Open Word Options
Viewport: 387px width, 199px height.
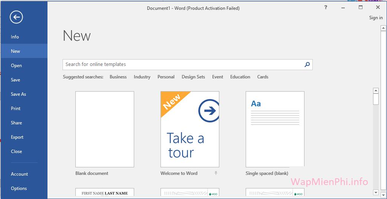click(x=24, y=188)
